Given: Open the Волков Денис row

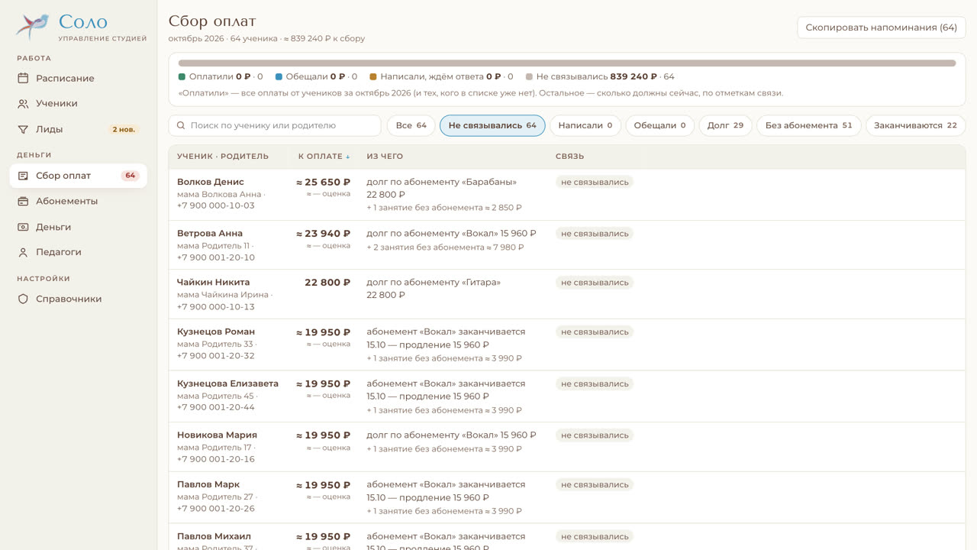Looking at the screenshot, I should coord(567,195).
